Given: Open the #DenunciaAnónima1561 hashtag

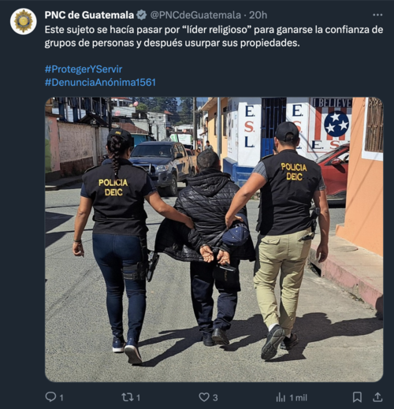Looking at the screenshot, I should click(x=100, y=83).
